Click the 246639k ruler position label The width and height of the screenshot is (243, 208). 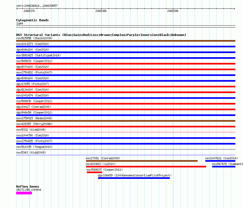pyautogui.click(x=173, y=11)
